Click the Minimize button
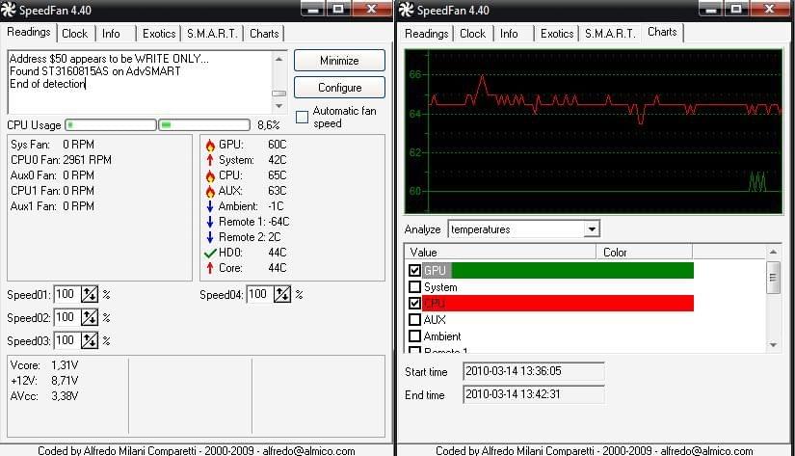795x456 pixels. 339,61
